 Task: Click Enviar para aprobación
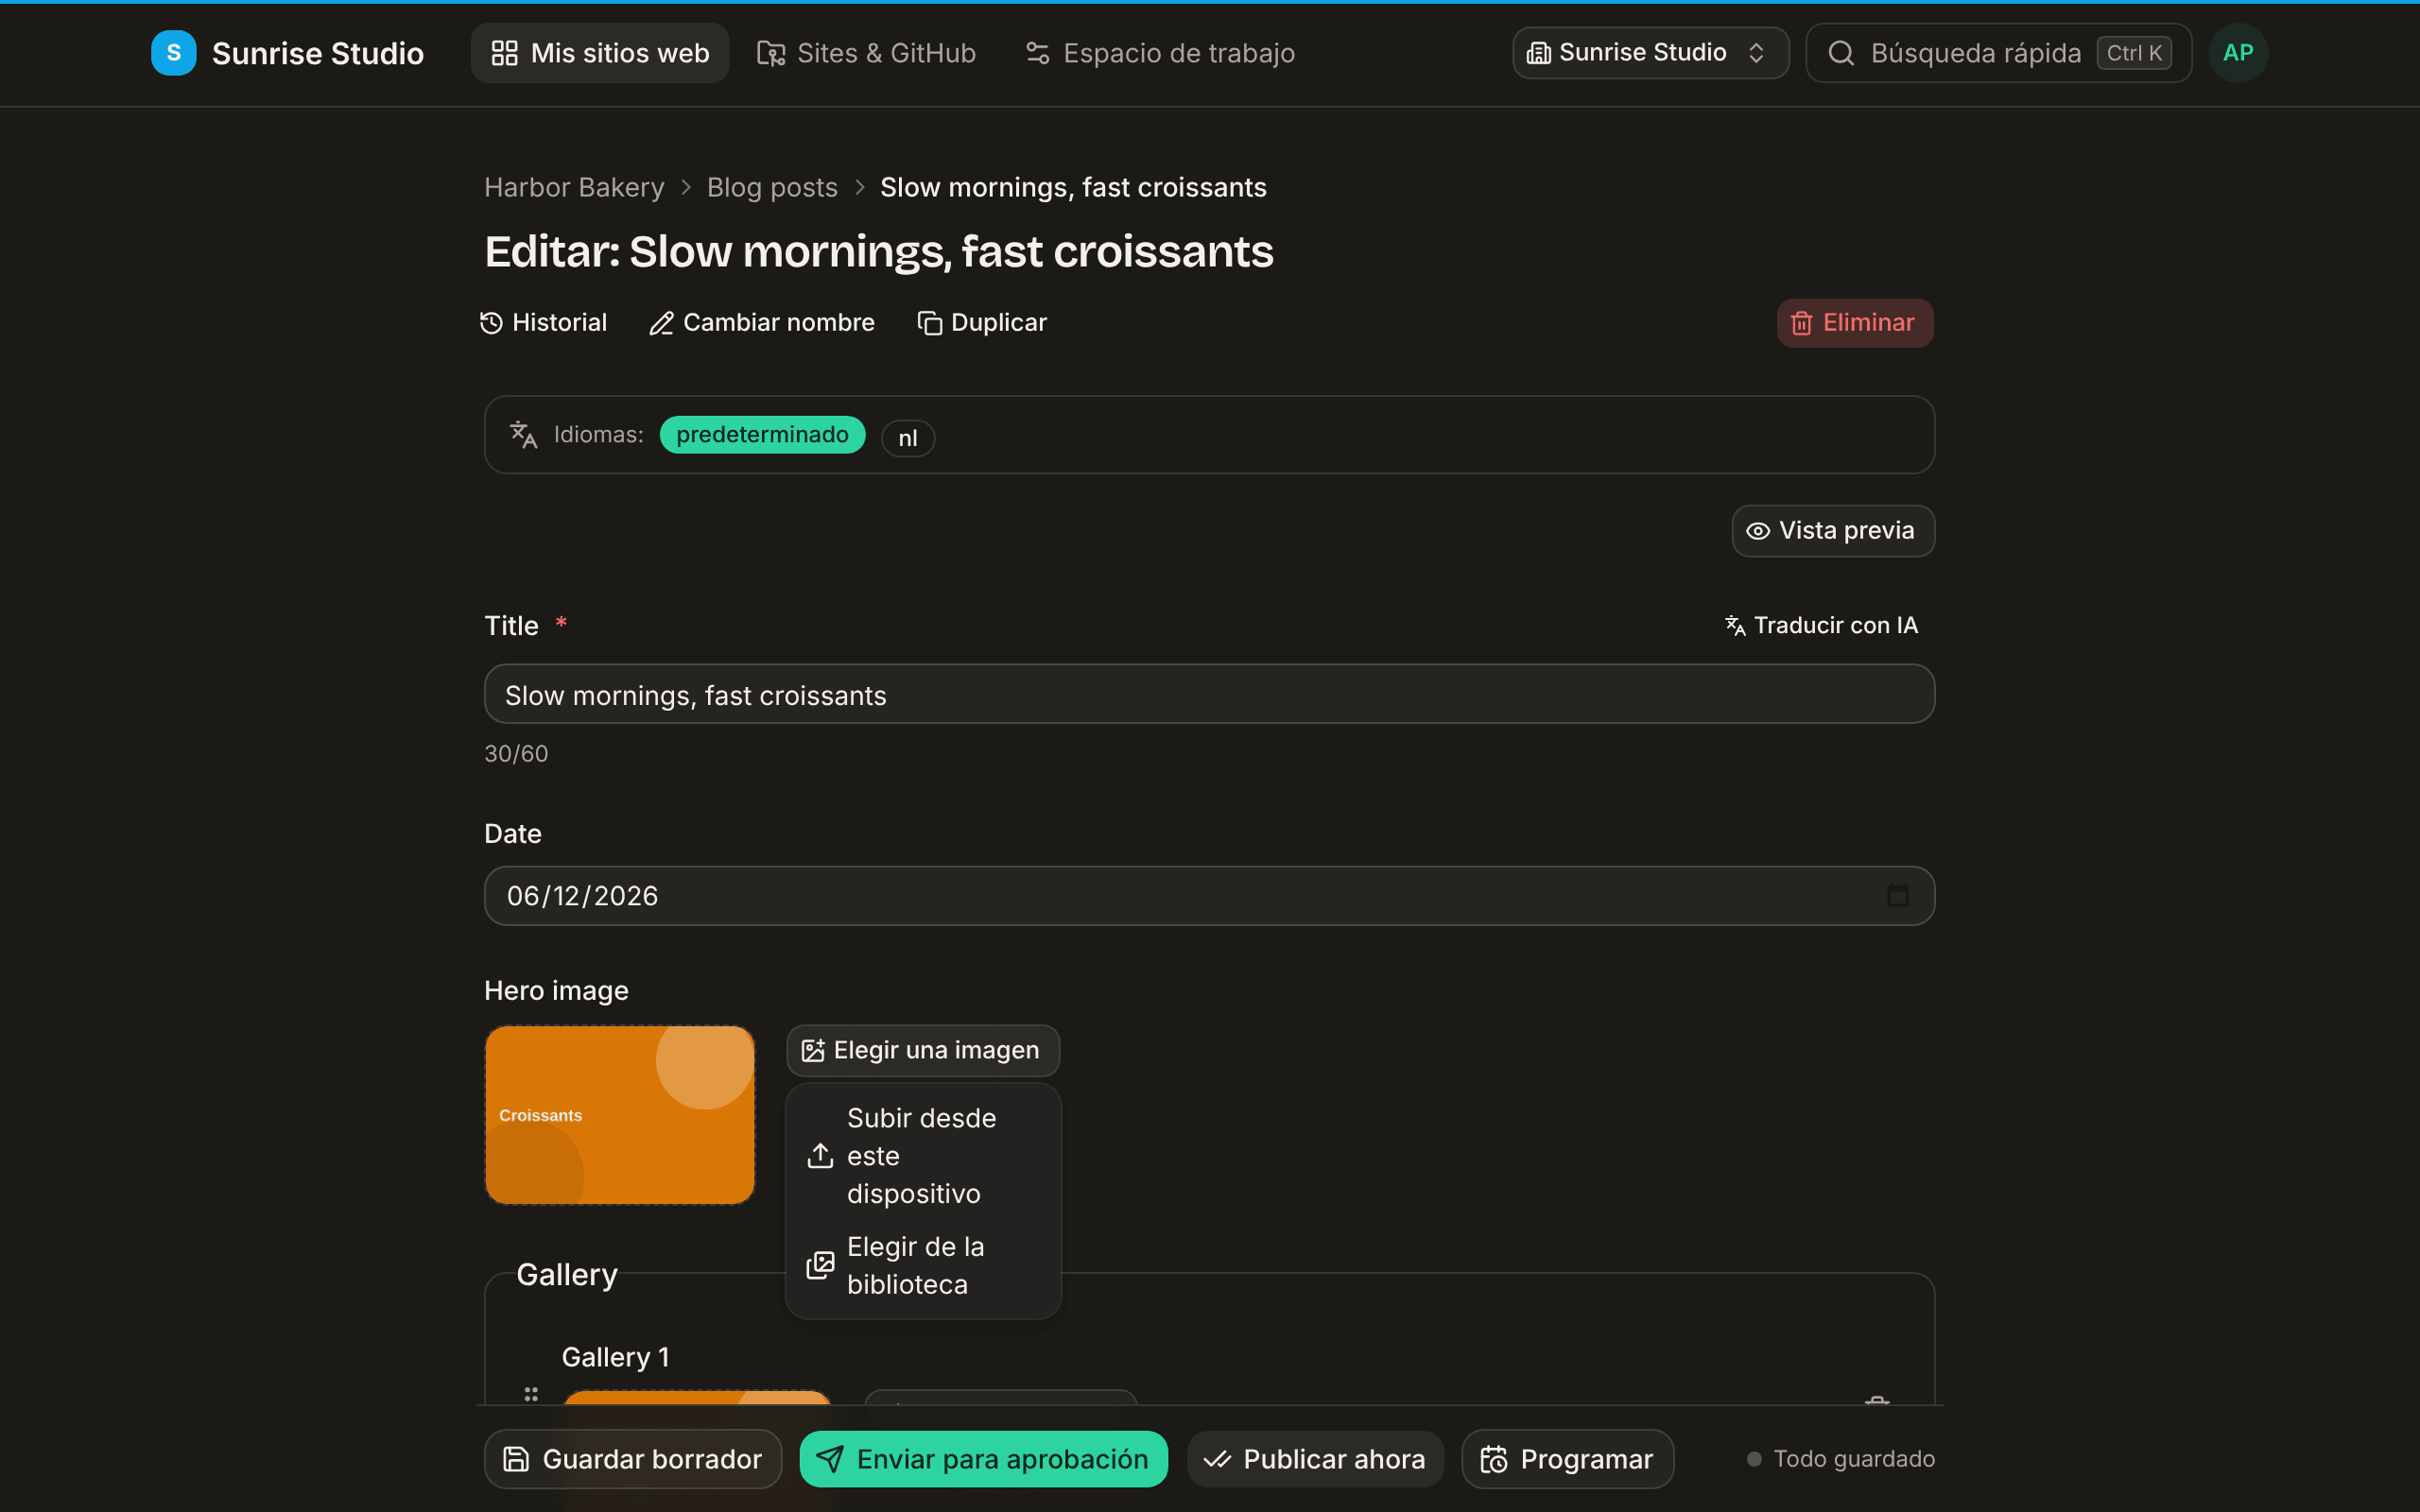[983, 1460]
